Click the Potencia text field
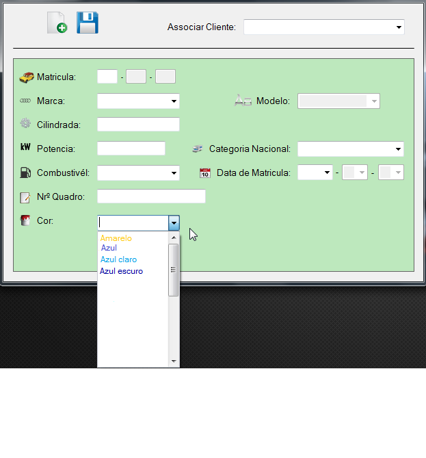 (x=131, y=149)
